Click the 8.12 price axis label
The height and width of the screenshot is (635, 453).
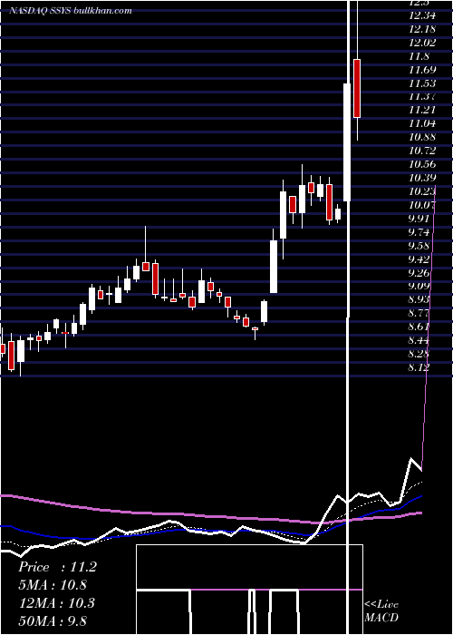(x=419, y=366)
